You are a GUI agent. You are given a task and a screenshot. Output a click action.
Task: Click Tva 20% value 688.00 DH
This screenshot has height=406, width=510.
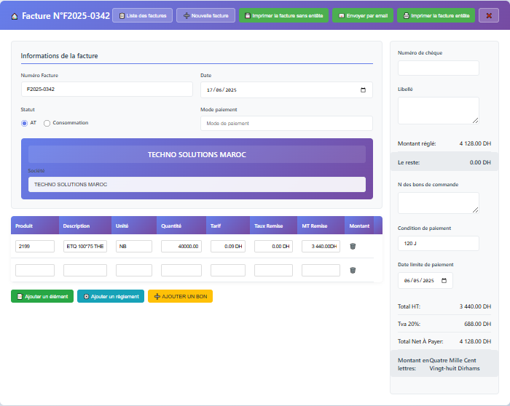pyautogui.click(x=477, y=325)
